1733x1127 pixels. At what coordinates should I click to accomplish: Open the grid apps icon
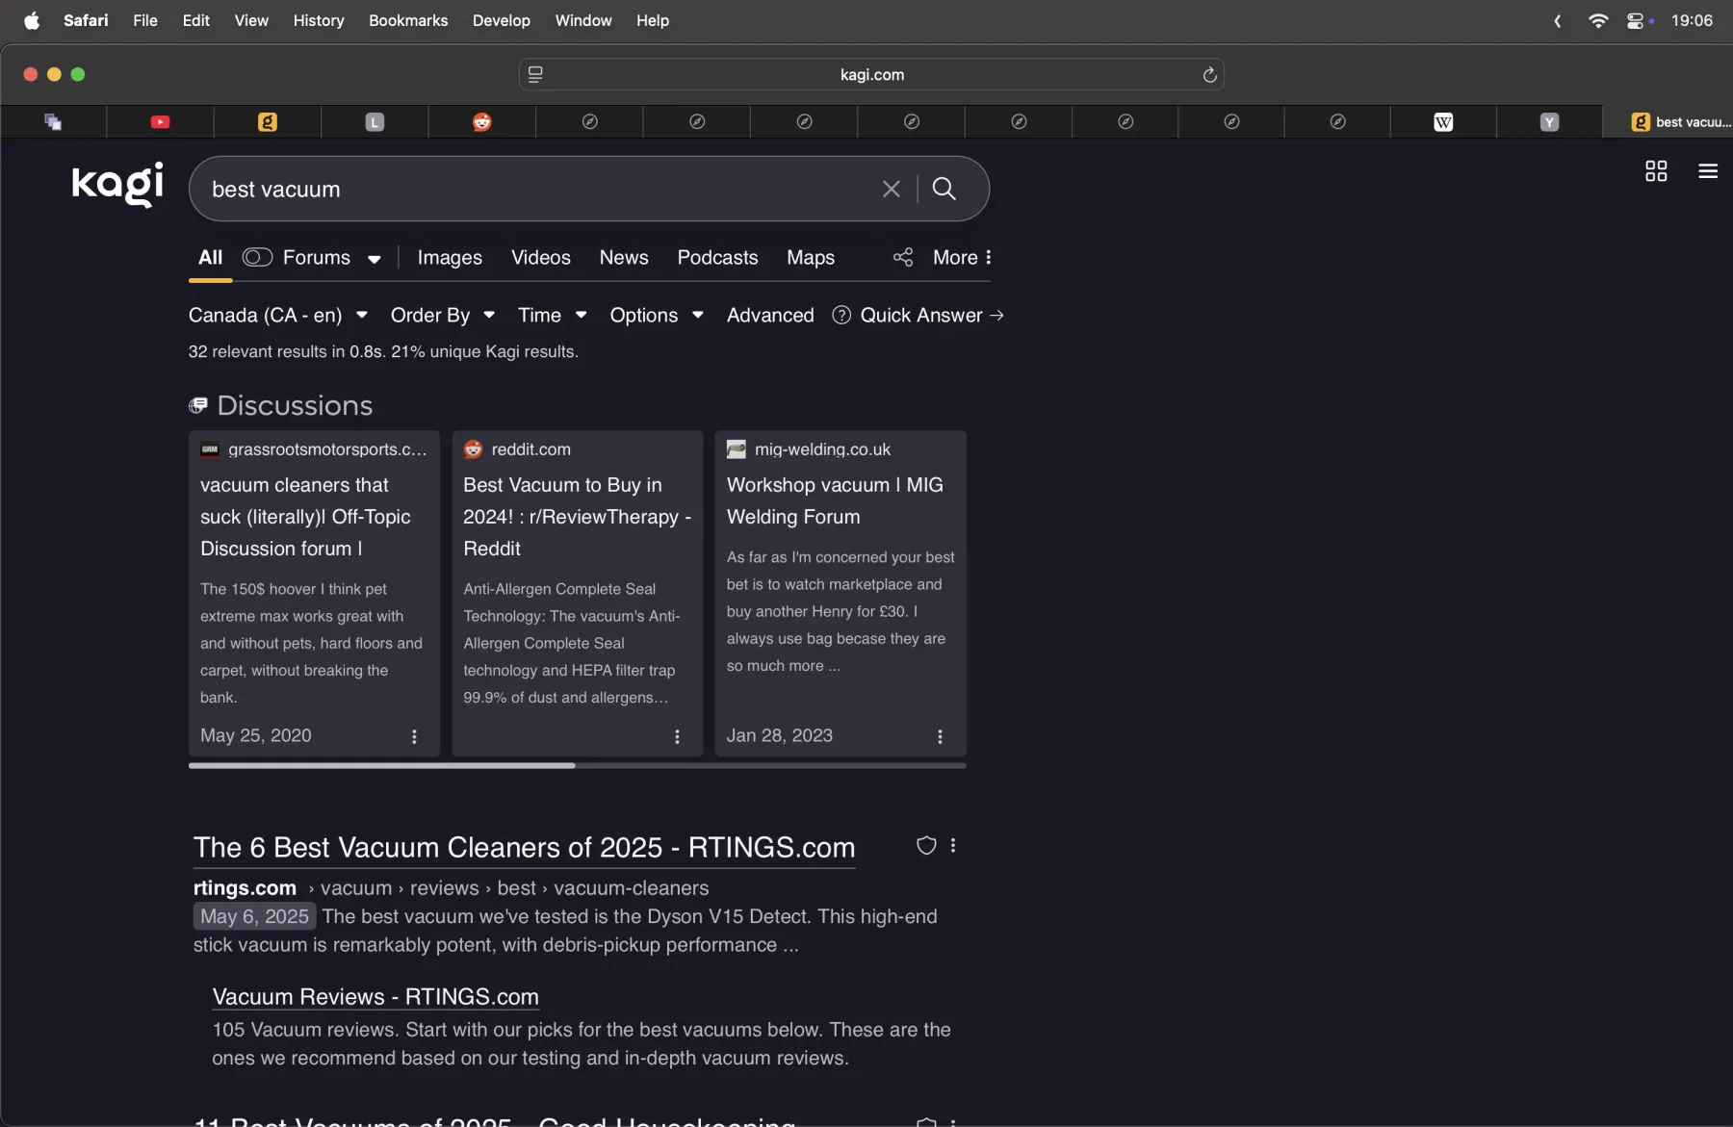pos(1656,171)
